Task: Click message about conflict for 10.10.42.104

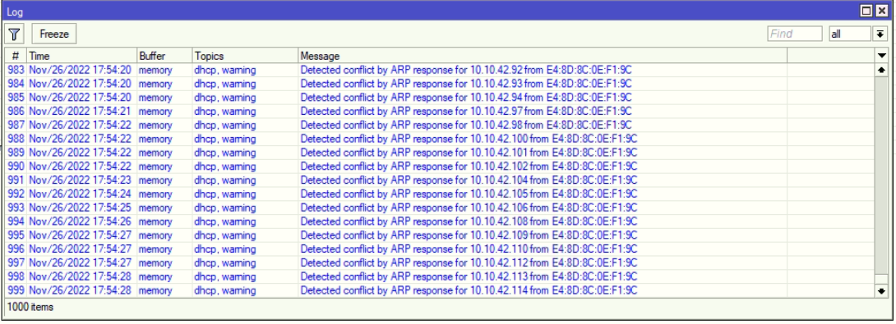Action: 469,180
